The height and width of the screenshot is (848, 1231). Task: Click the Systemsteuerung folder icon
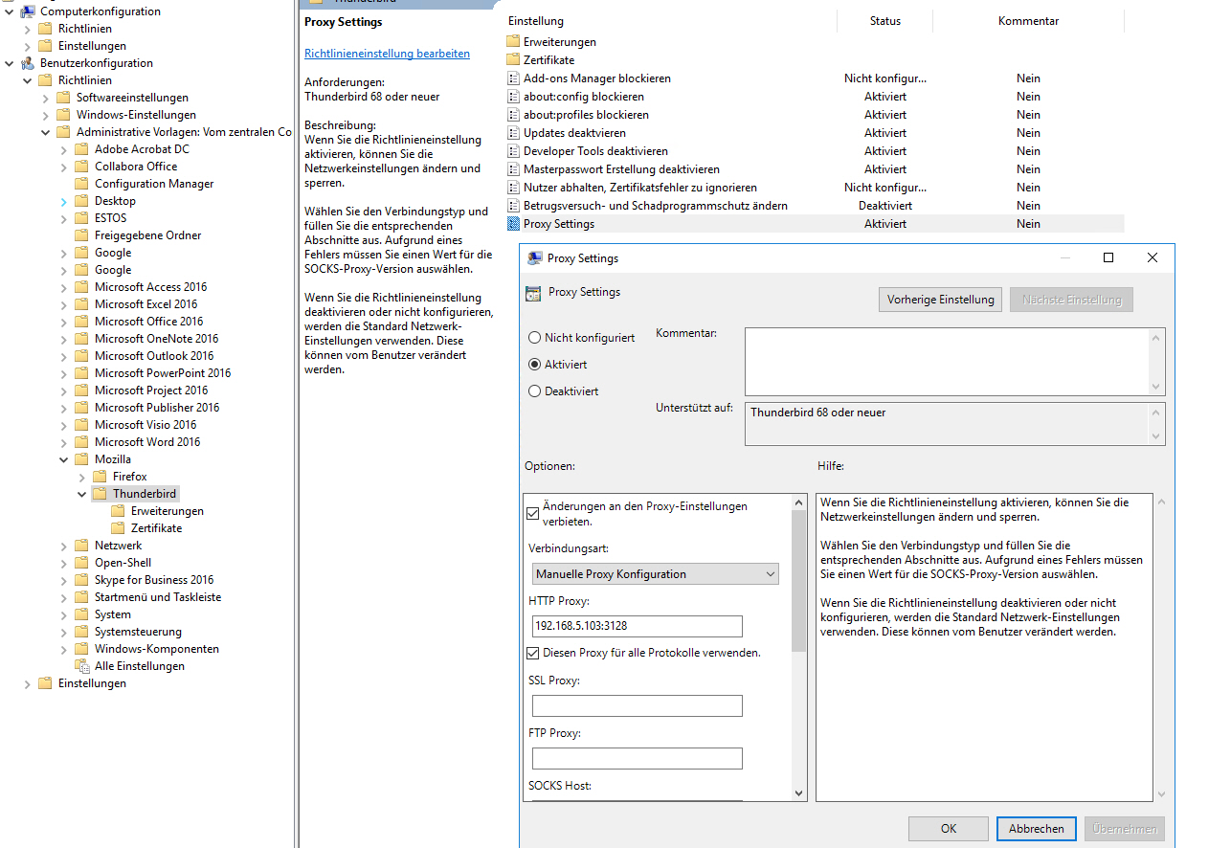click(81, 632)
